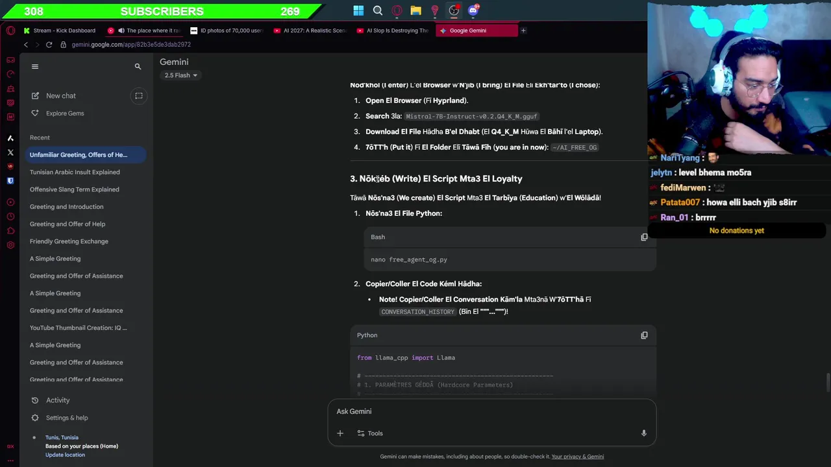Open Settings & help

click(x=67, y=418)
